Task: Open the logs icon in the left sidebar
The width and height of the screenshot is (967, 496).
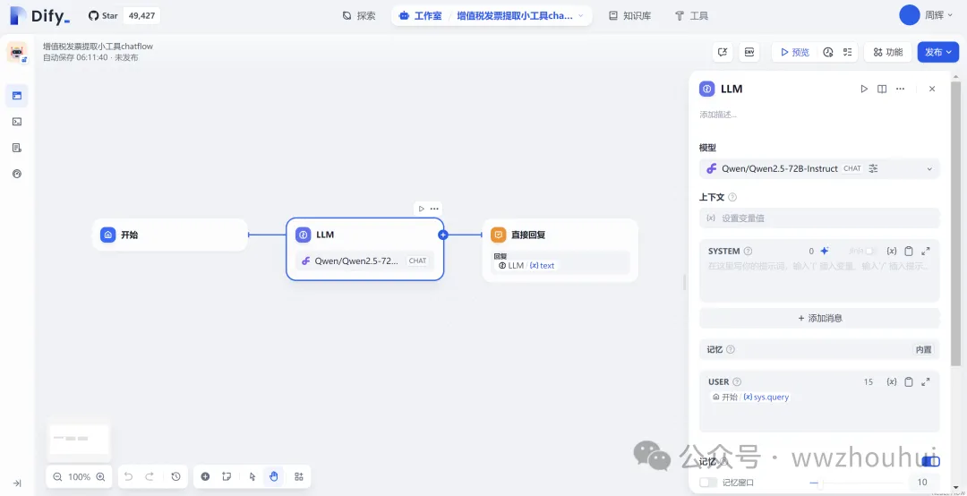Action: tap(17, 148)
